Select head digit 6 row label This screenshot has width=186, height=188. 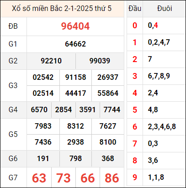(x=135, y=126)
